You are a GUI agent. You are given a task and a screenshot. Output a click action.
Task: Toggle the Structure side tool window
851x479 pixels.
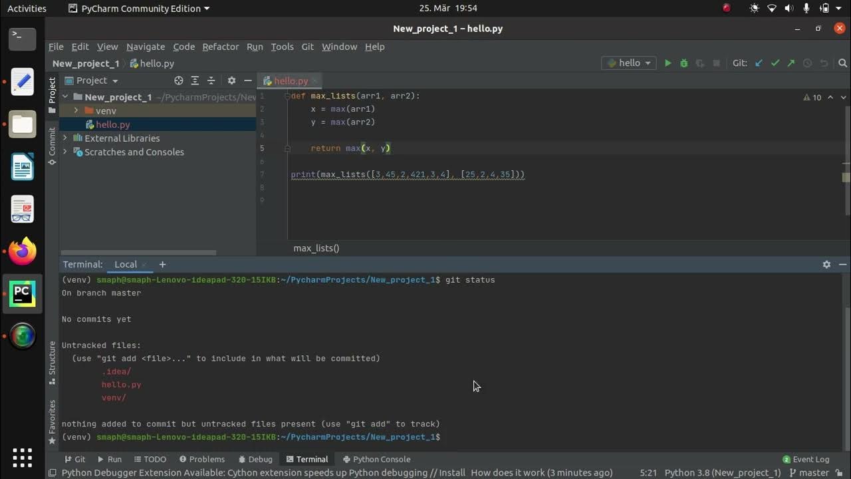[52, 363]
